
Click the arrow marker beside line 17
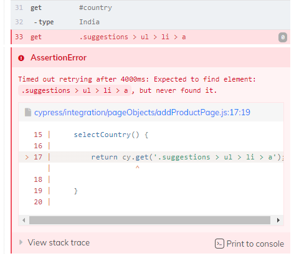point(27,157)
